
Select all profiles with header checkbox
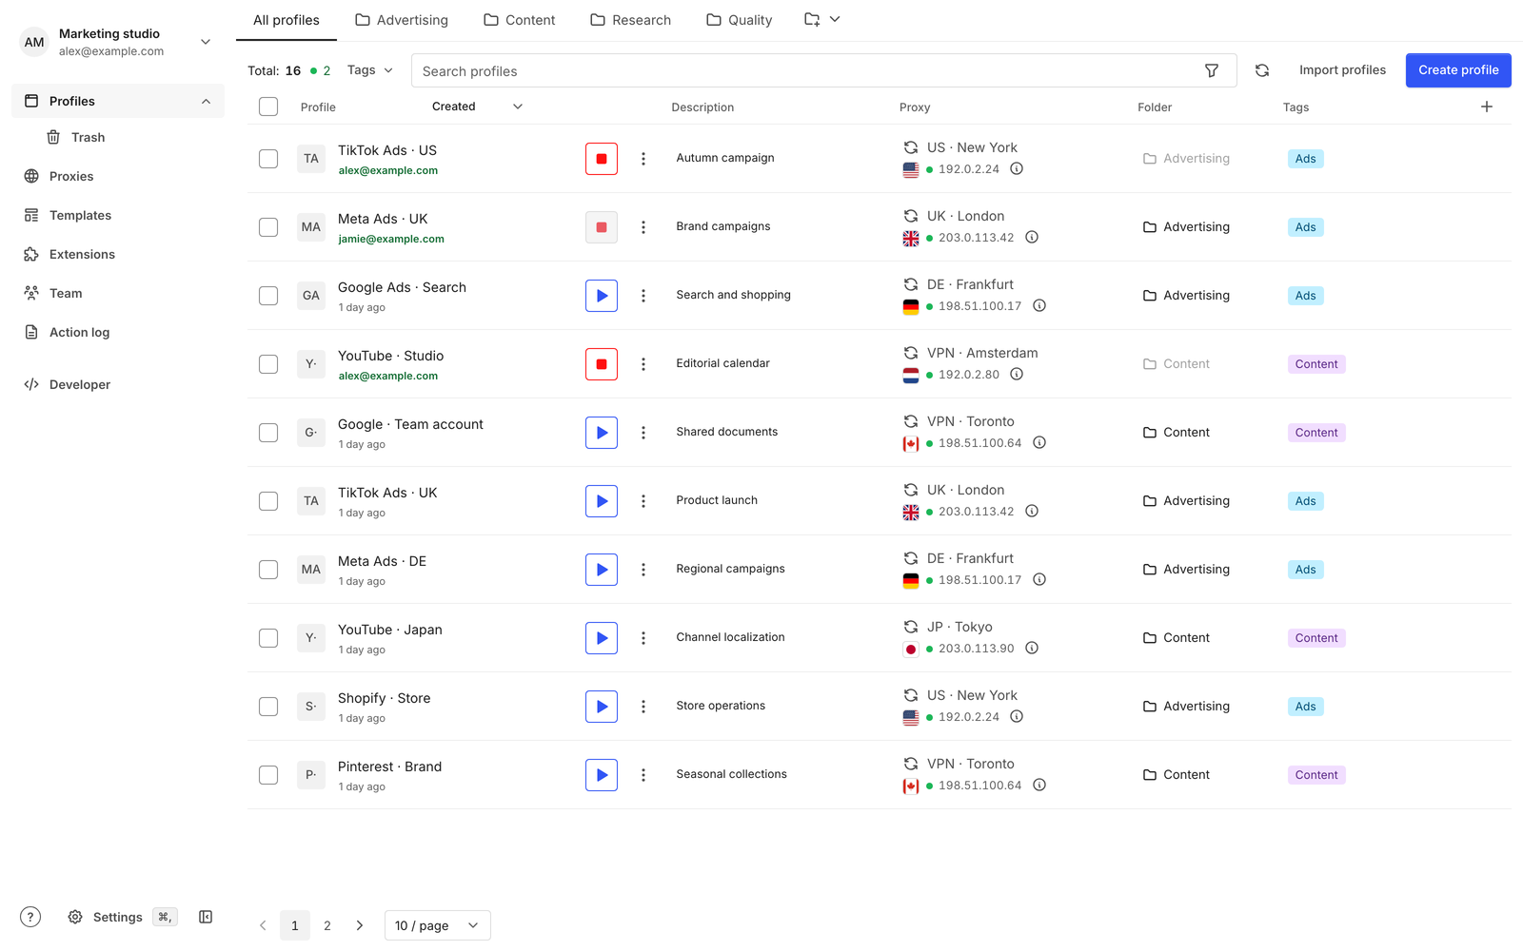pyautogui.click(x=268, y=107)
